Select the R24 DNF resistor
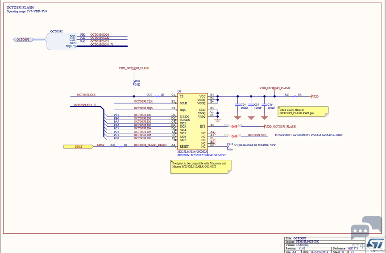 coord(234,126)
